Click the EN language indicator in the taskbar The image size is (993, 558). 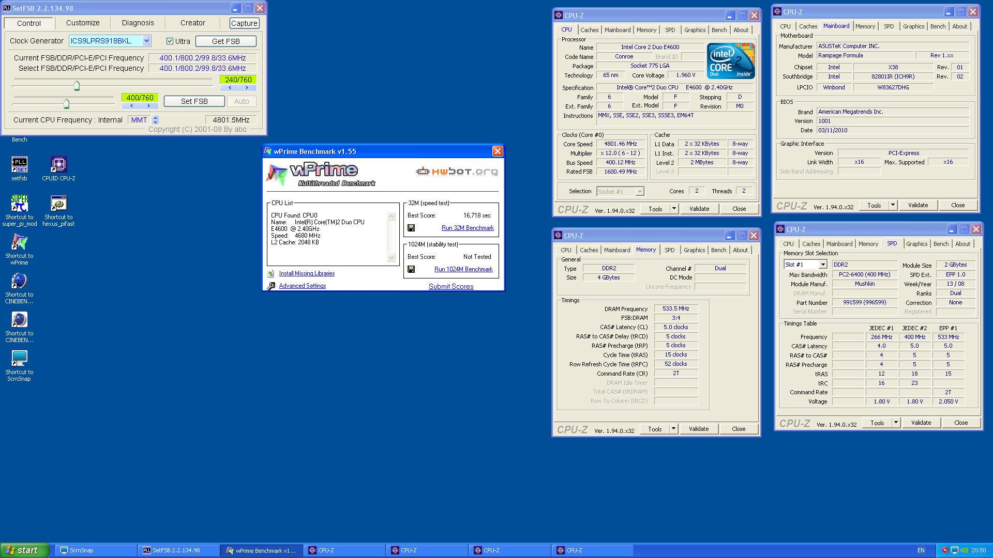(921, 550)
